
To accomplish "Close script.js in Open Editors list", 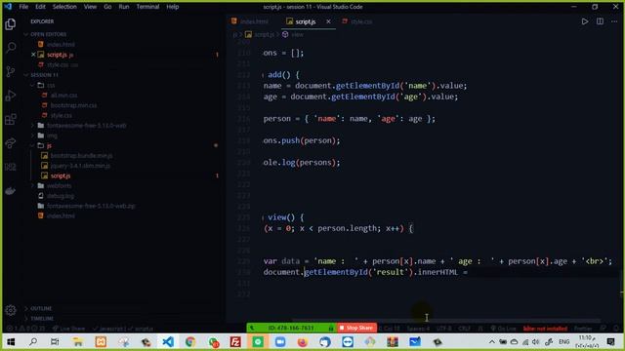I will (x=33, y=55).
